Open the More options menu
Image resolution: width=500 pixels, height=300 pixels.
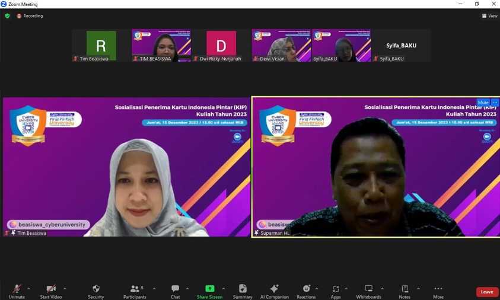pos(438,292)
